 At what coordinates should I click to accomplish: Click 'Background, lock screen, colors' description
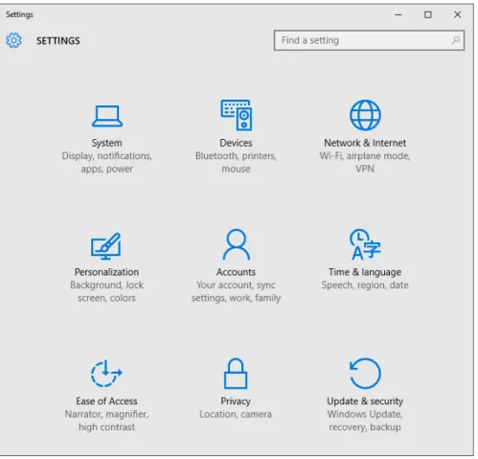pyautogui.click(x=106, y=291)
